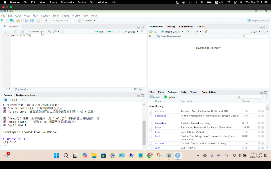Click the code tools magic wand icon
The height and width of the screenshot is (169, 271).
pos(55,32)
